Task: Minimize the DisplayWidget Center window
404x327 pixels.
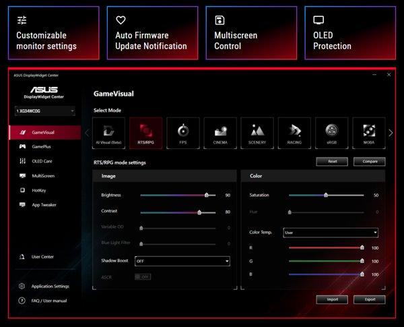Action: click(x=374, y=75)
